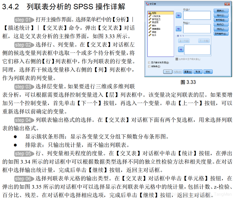Tick the 排除表(T) checkbox
Screen dimensions: 234x199
coord(149,66)
